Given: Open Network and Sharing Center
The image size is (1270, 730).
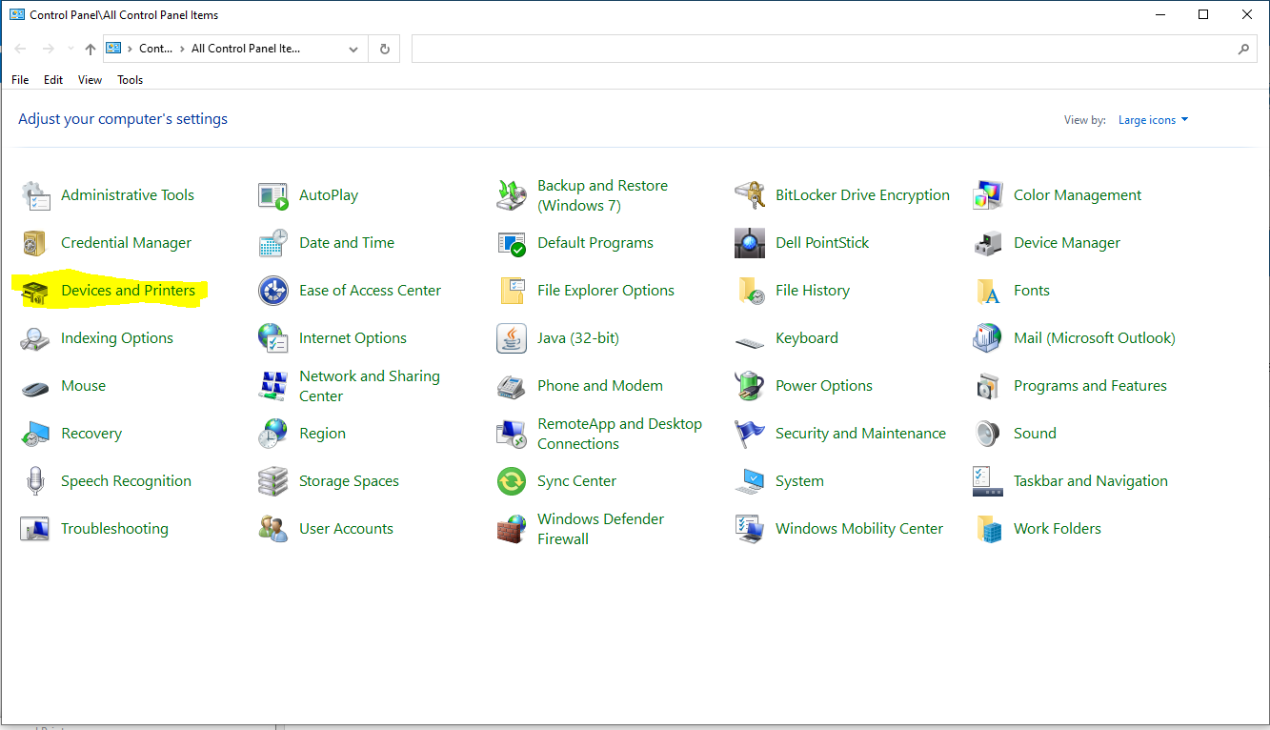Looking at the screenshot, I should point(370,385).
